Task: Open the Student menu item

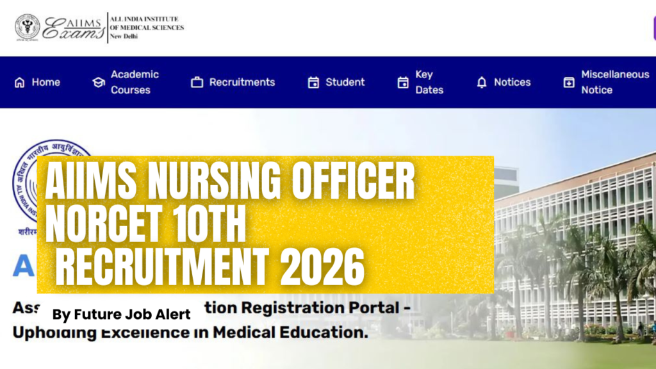Action: (x=336, y=83)
